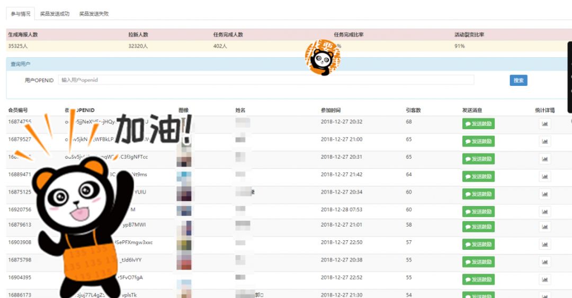View chart icon for member 16875798
Screen dimensions: 572x298
pos(544,261)
